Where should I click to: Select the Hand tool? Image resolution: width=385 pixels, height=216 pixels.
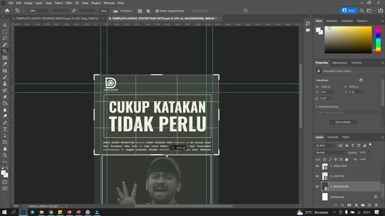pyautogui.click(x=5, y=149)
